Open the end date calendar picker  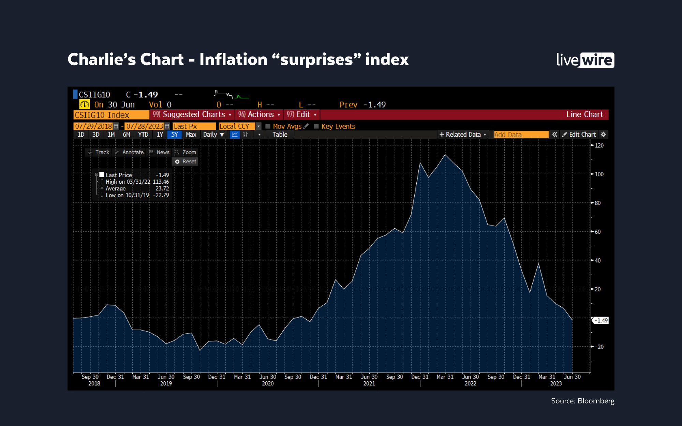[x=167, y=126]
